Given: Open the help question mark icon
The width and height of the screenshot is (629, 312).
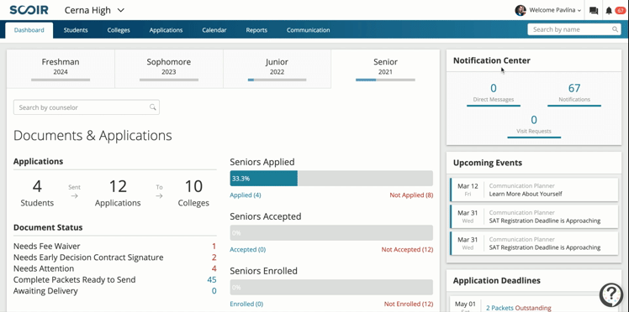Looking at the screenshot, I should point(611,295).
